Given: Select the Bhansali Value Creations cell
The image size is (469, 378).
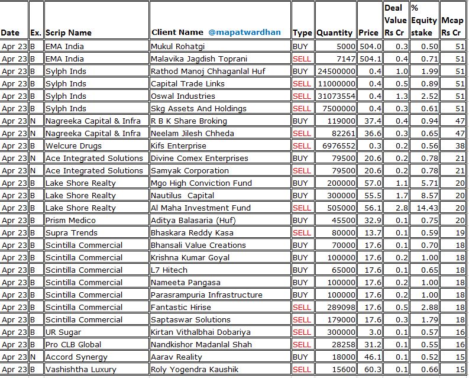Looking at the screenshot, I should (x=220, y=245).
